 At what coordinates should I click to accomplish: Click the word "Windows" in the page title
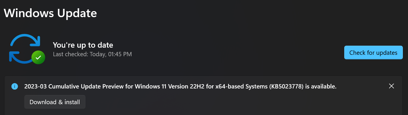(29, 13)
